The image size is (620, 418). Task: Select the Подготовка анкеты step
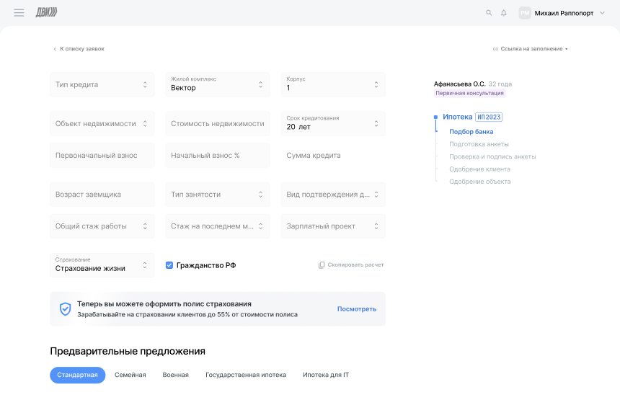(479, 144)
